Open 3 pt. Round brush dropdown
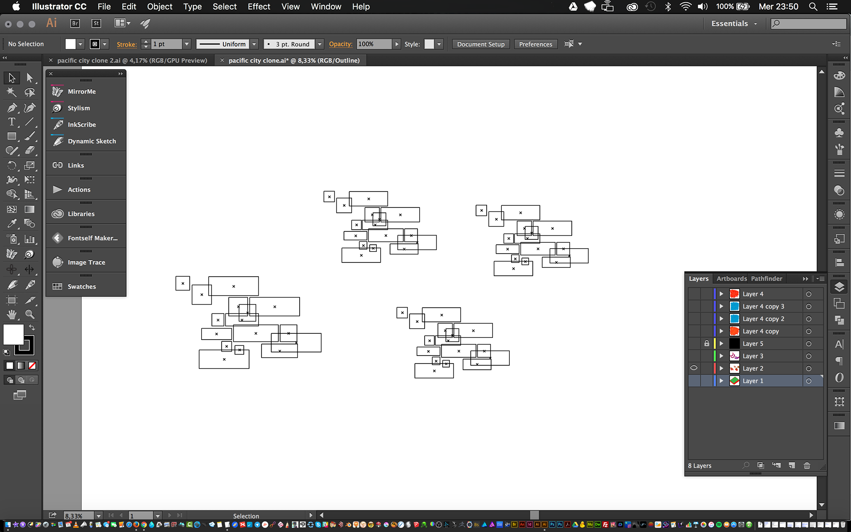851x532 pixels. coord(320,44)
